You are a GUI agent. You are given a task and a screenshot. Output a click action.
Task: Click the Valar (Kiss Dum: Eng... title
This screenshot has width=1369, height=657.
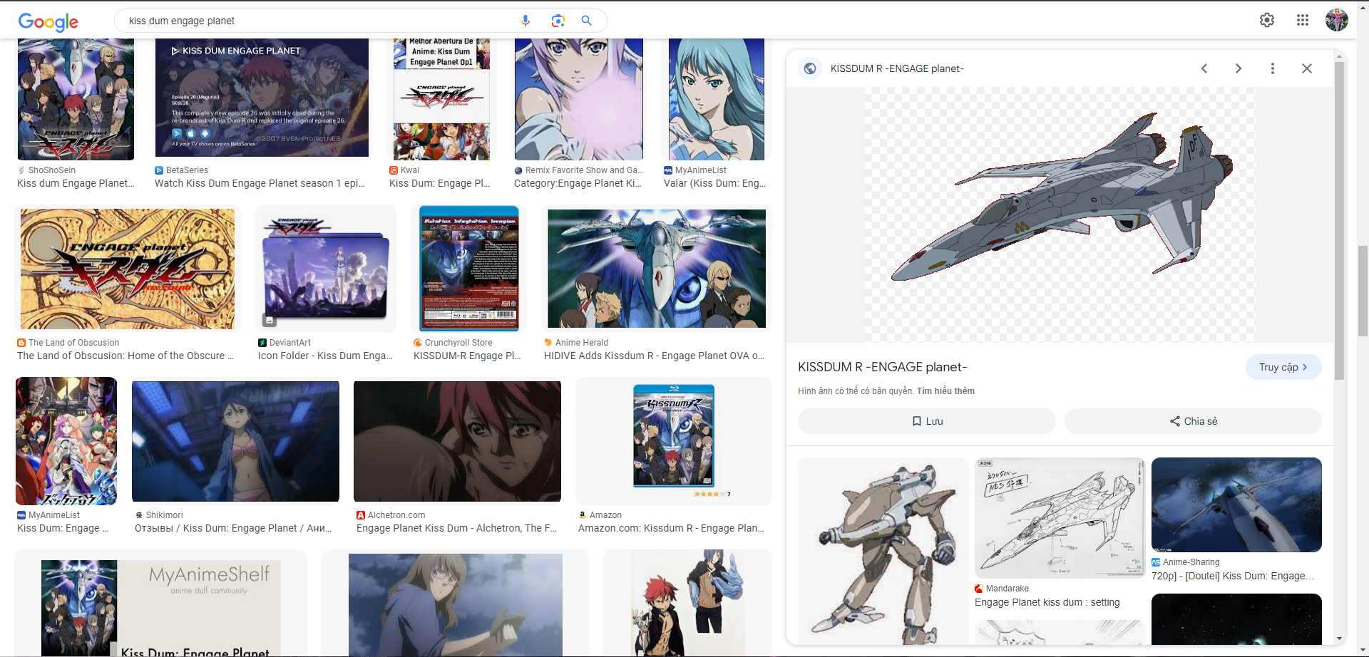[714, 183]
